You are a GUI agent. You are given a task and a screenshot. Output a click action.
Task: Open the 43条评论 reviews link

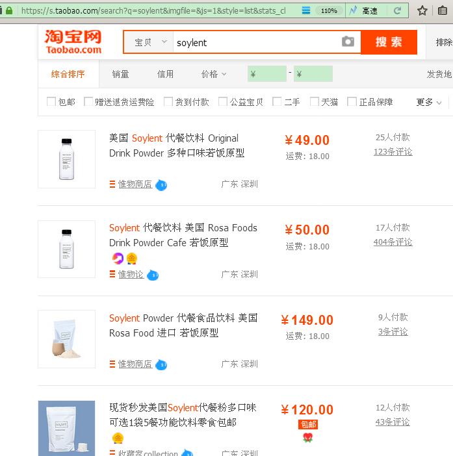point(393,422)
